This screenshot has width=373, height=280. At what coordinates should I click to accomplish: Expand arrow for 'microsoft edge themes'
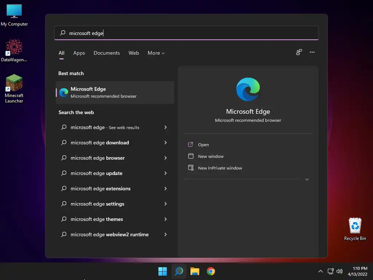click(x=166, y=219)
